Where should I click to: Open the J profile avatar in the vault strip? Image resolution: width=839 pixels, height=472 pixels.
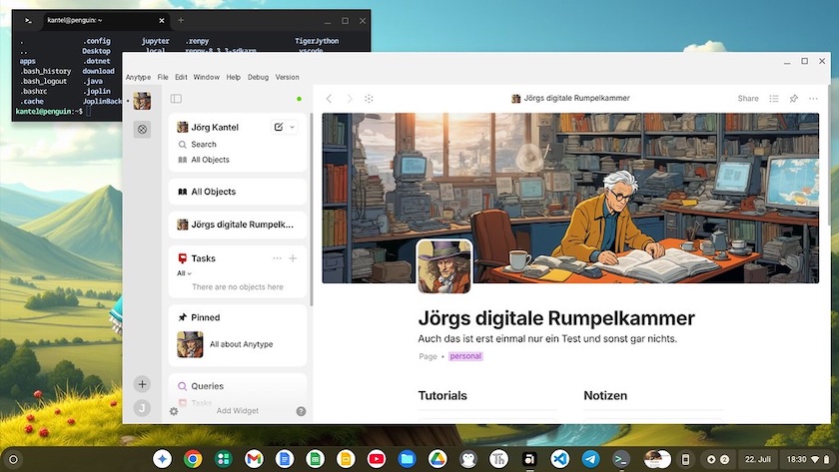tap(142, 408)
